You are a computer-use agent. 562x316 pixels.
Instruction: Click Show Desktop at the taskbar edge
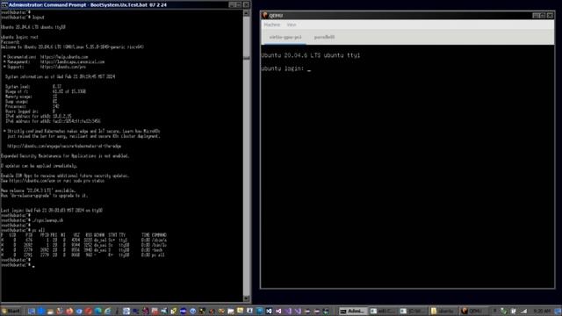[558, 311]
